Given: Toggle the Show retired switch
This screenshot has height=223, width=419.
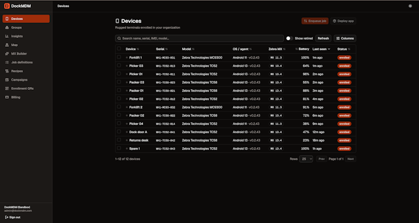Looking at the screenshot, I should pyautogui.click(x=289, y=38).
